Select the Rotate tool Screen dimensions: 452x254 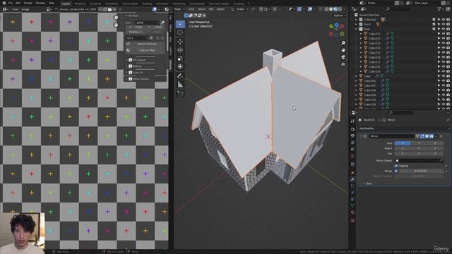[x=180, y=50]
